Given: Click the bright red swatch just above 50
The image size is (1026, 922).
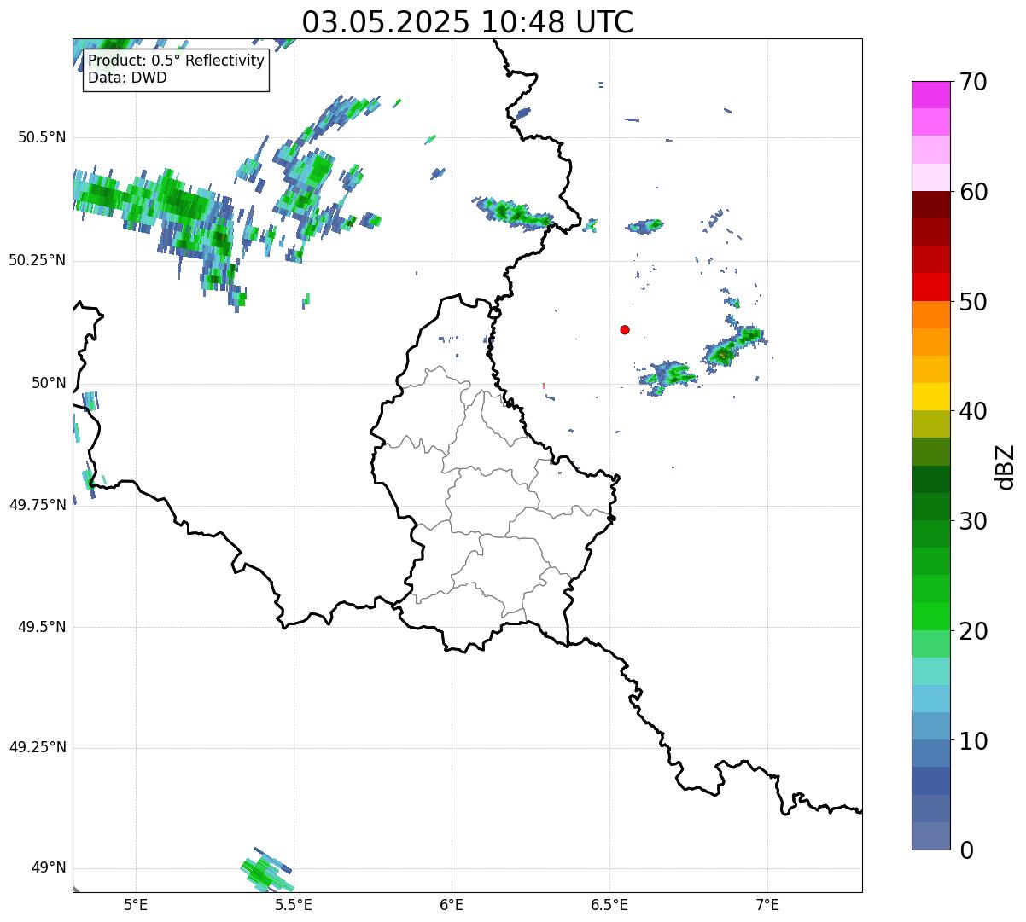Looking at the screenshot, I should coord(930,287).
